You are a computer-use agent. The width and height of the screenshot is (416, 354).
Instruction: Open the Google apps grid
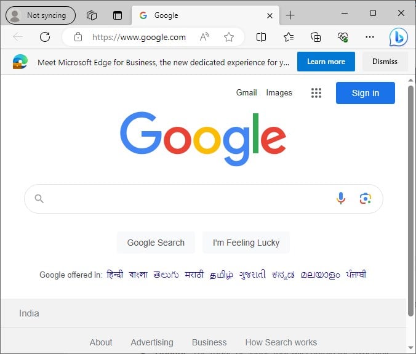(316, 93)
